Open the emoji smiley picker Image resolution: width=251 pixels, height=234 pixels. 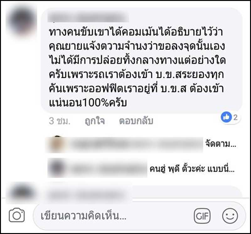coord(230,216)
